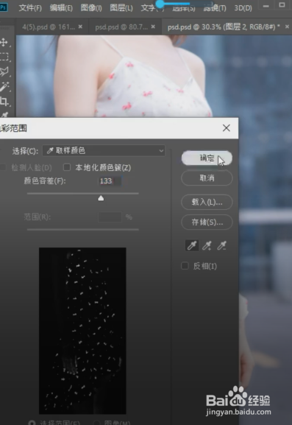Click the 载入(L)... button
This screenshot has width=292, height=425.
tap(207, 202)
